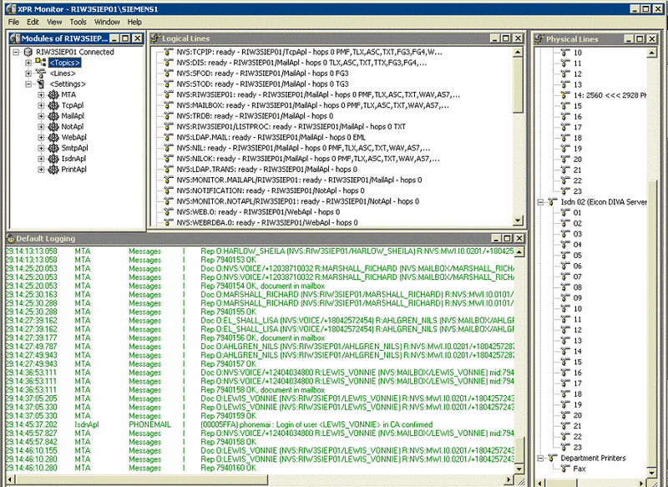Select the SmtpApl tree item

pos(74,148)
